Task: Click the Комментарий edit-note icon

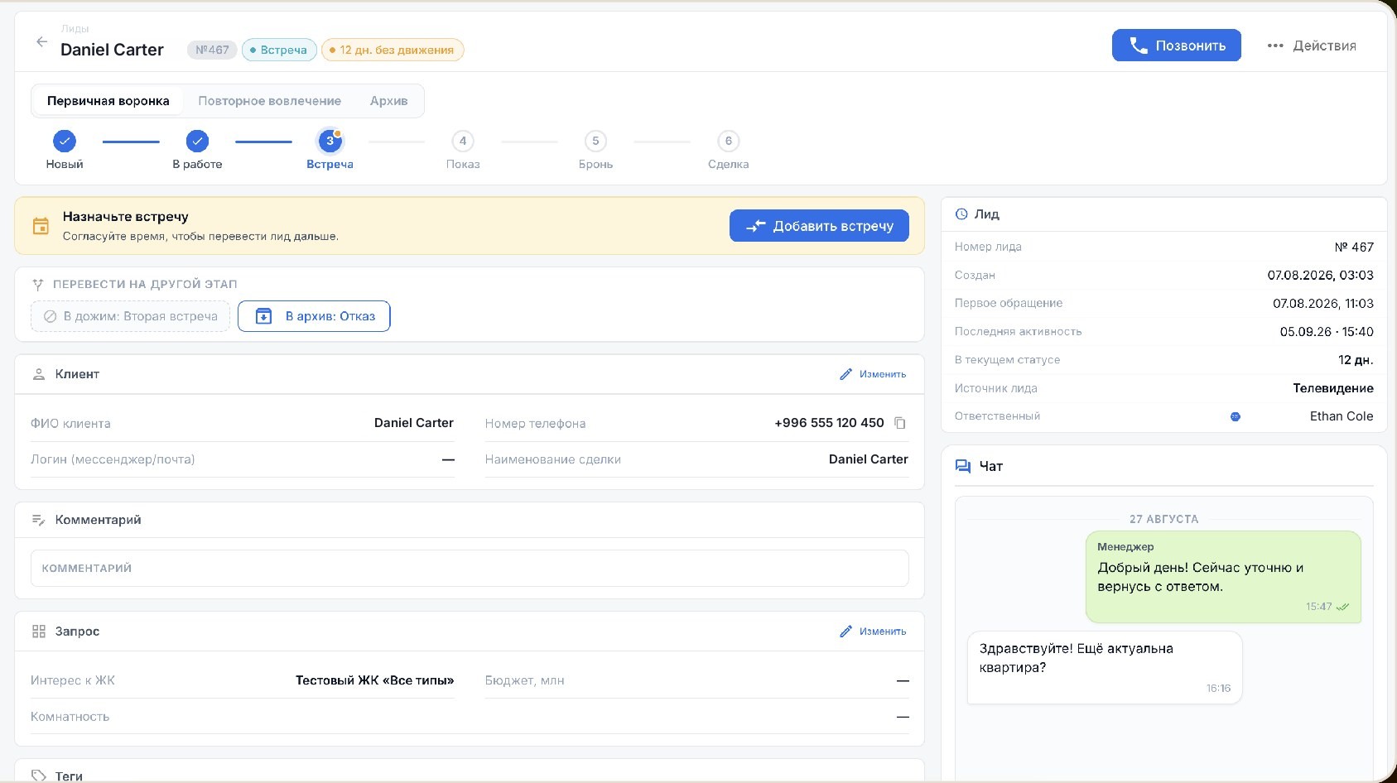Action: [x=38, y=520]
